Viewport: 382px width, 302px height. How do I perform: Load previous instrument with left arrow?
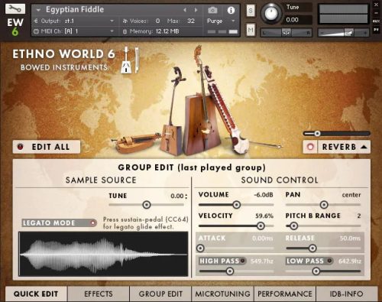coord(185,10)
